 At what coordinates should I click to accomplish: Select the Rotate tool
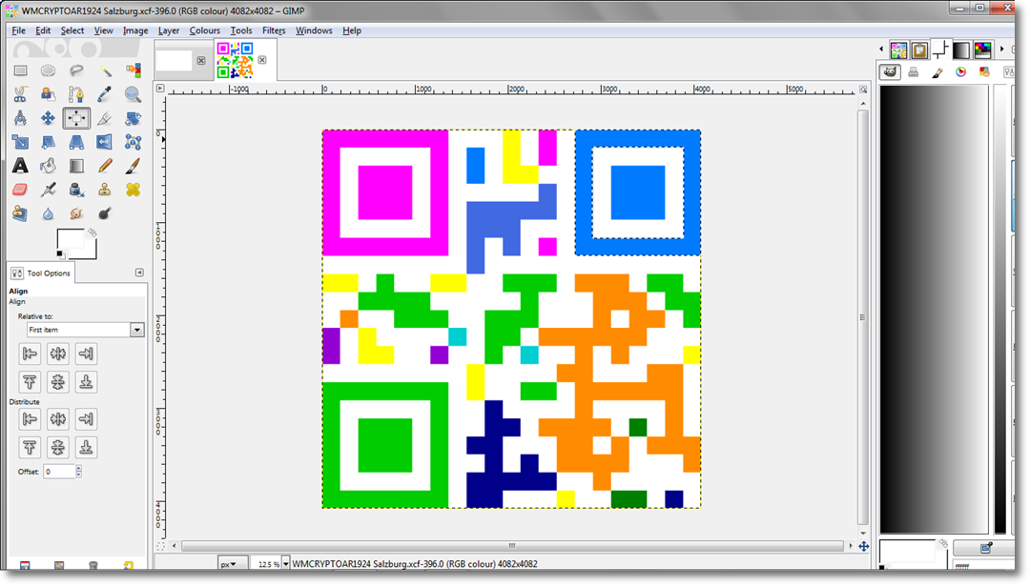[133, 118]
